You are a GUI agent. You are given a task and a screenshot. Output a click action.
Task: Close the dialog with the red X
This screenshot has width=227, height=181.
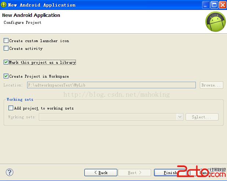tap(223, 5)
